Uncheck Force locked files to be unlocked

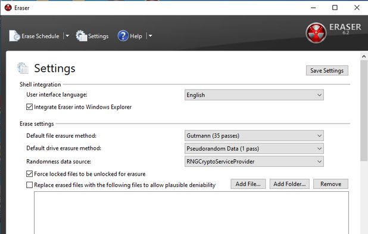tap(29, 174)
